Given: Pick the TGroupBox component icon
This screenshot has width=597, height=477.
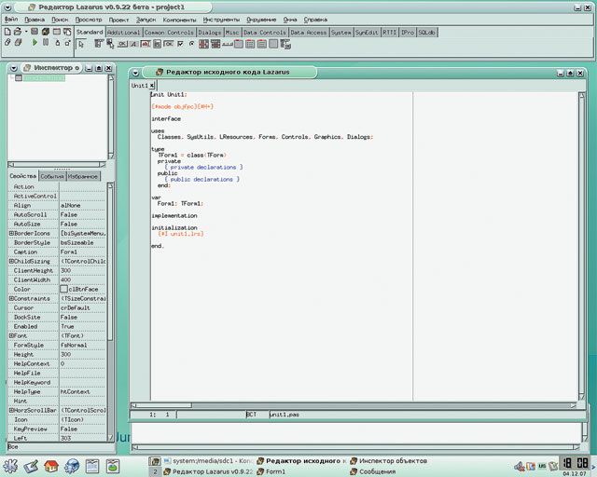Looking at the screenshot, I should click(x=239, y=44).
